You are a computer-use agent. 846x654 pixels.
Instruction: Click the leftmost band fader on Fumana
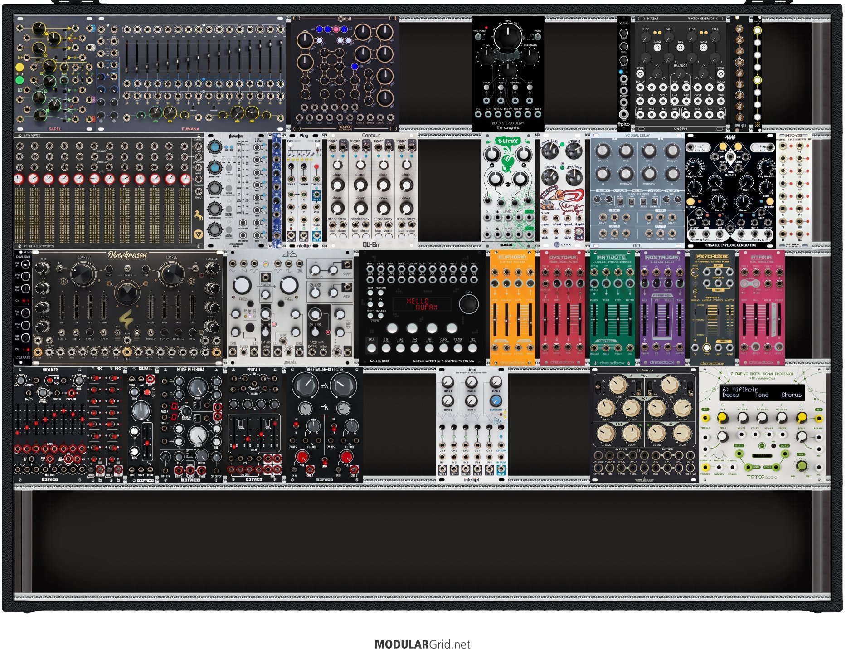[x=127, y=57]
